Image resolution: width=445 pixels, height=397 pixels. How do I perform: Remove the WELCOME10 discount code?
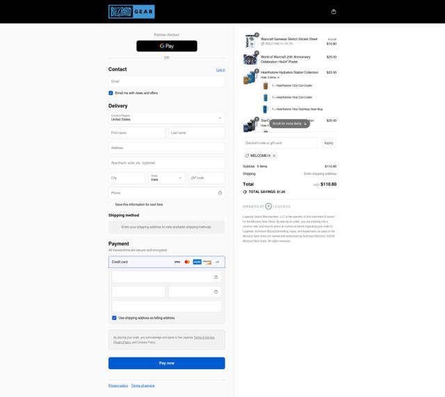pos(274,155)
